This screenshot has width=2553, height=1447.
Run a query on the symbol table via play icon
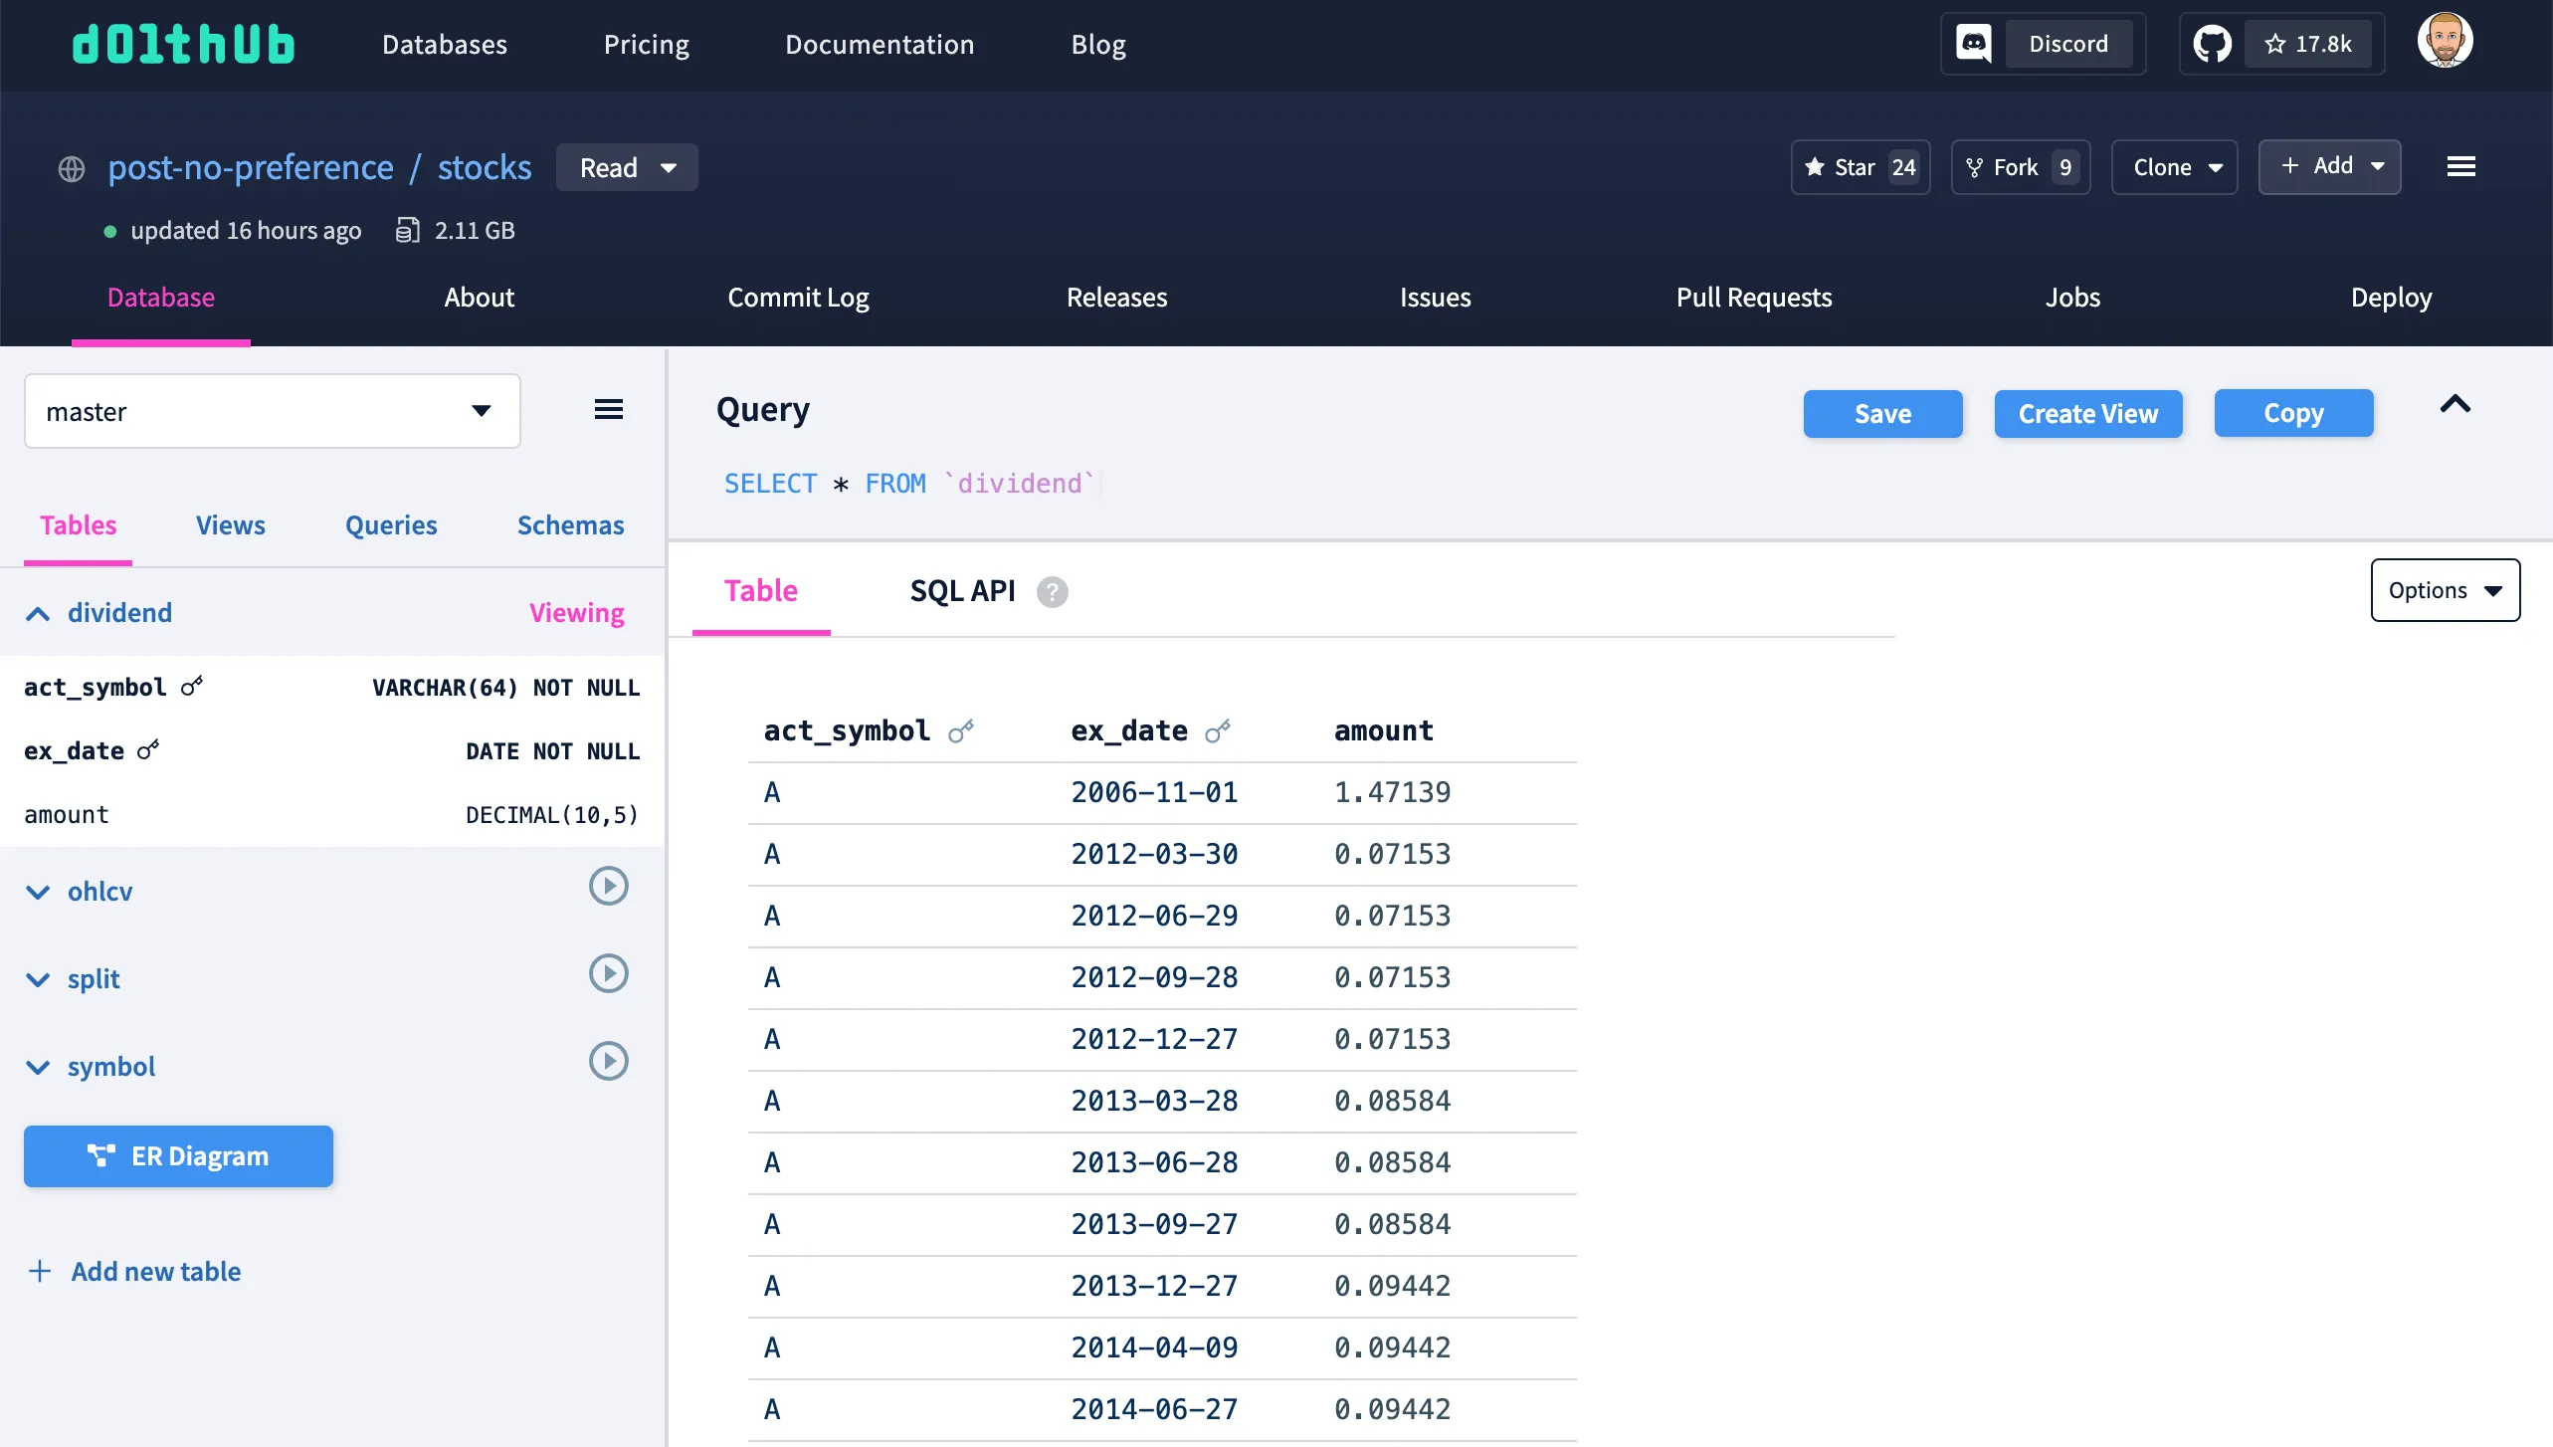coord(608,1061)
